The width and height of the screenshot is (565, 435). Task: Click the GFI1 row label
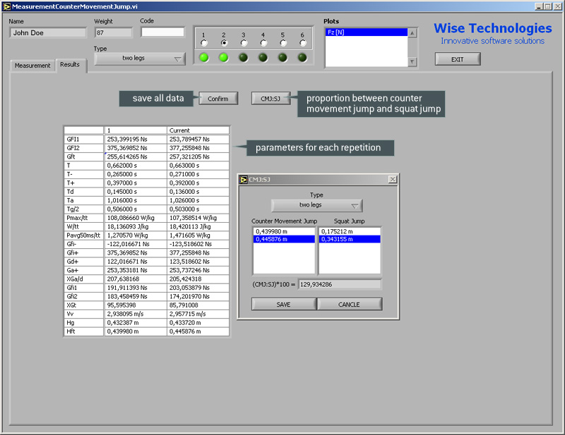coord(84,140)
